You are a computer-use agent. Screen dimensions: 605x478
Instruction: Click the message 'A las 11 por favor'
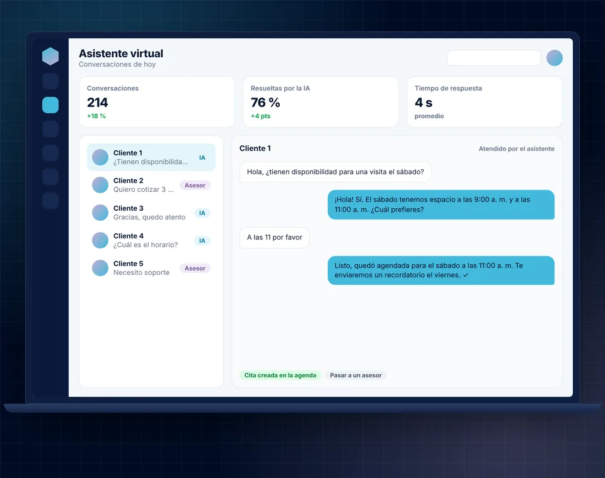275,237
